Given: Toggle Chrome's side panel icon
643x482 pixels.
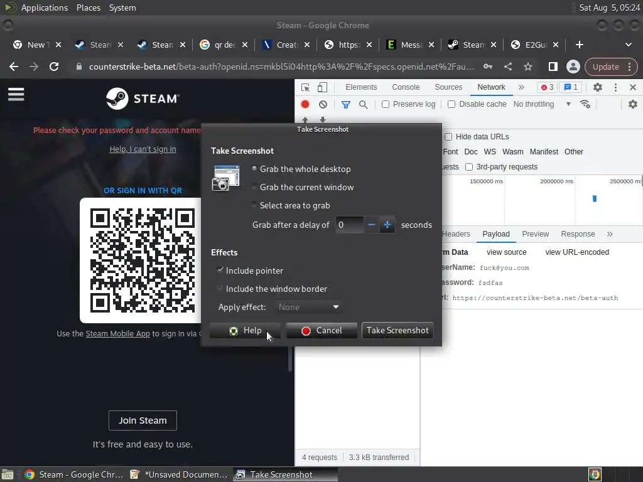Looking at the screenshot, I should (x=553, y=67).
